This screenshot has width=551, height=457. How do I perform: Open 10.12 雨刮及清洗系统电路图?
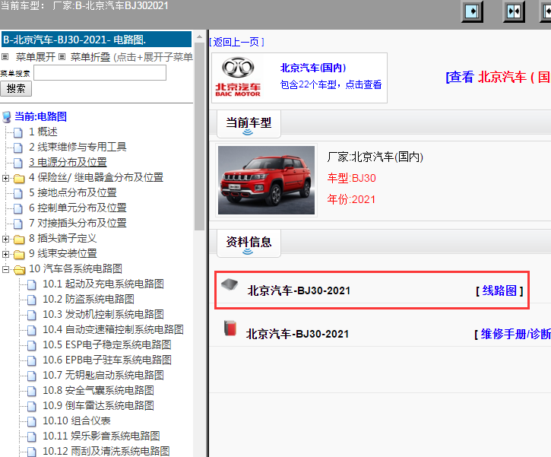pos(106,451)
